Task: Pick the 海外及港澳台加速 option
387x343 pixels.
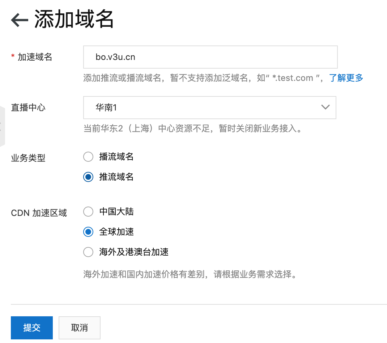Action: pyautogui.click(x=88, y=252)
